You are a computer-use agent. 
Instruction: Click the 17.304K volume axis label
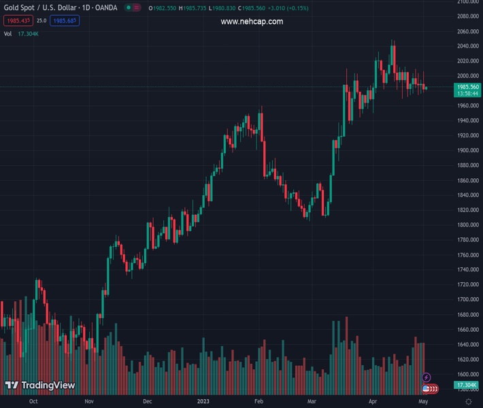pyautogui.click(x=467, y=385)
